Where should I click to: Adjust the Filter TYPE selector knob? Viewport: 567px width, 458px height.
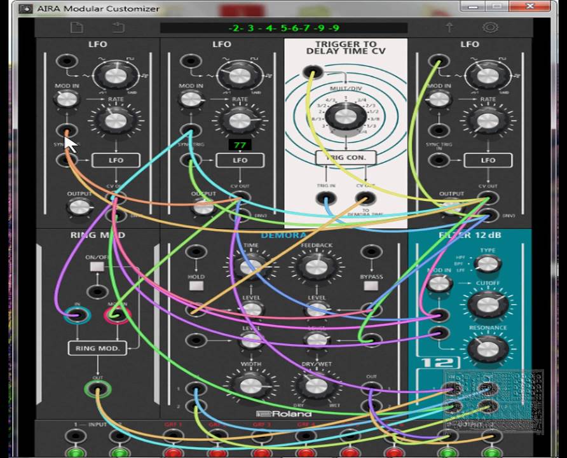[x=488, y=264]
